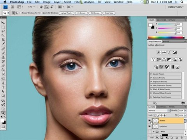Screen dimensions: 187x140
Task: Delete layer with trash icon
Action: pyautogui.click(x=182, y=138)
